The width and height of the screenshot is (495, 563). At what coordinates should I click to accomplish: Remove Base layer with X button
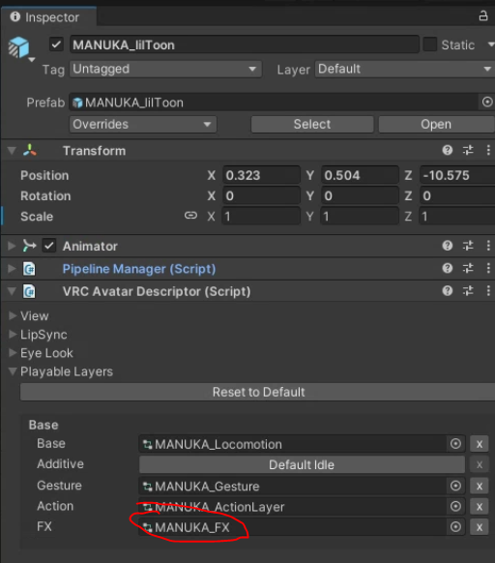point(480,444)
